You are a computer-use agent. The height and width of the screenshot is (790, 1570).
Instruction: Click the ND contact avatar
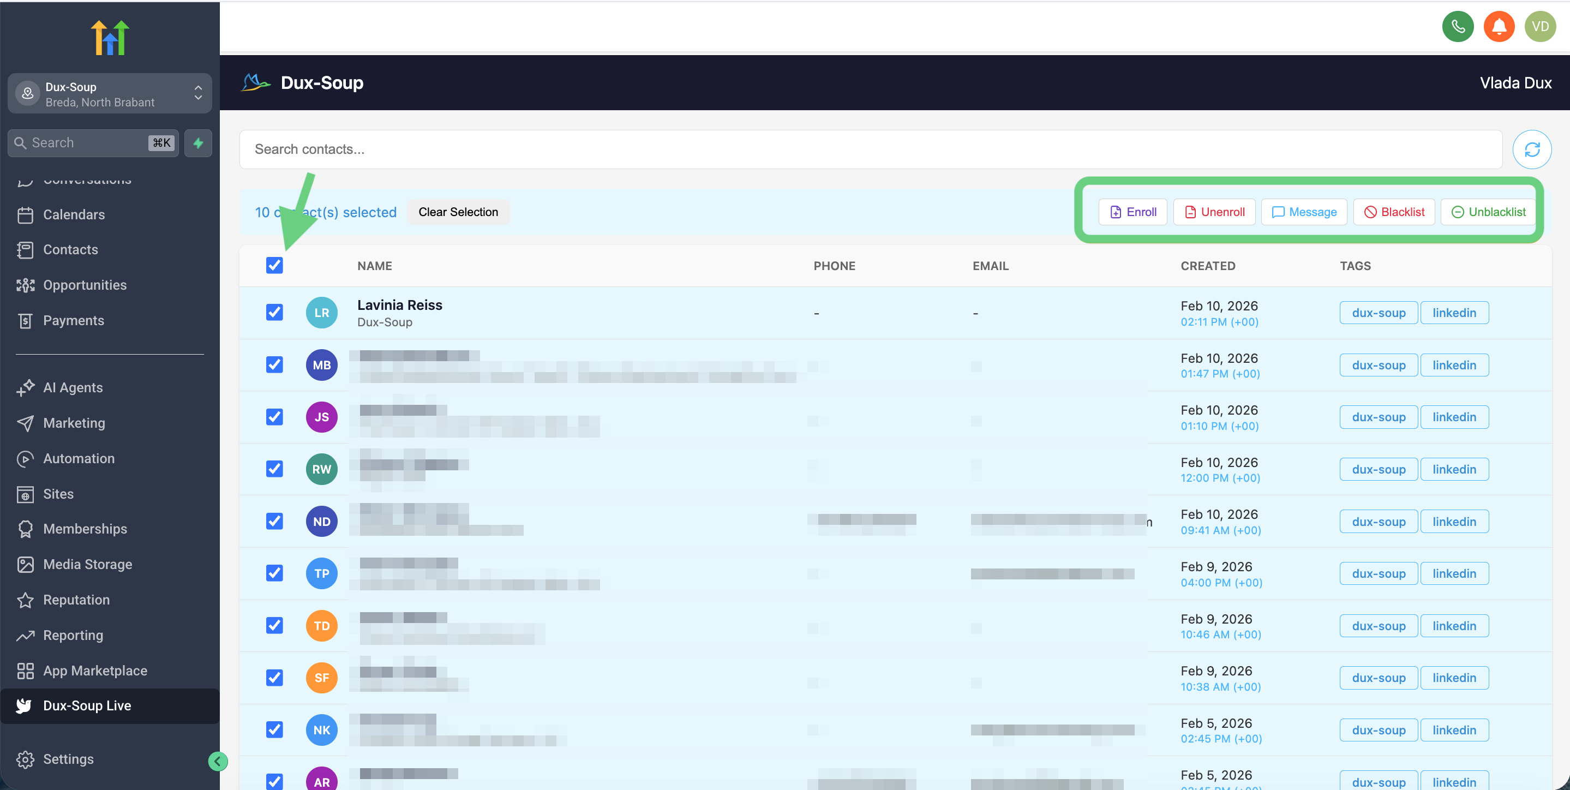pyautogui.click(x=322, y=521)
